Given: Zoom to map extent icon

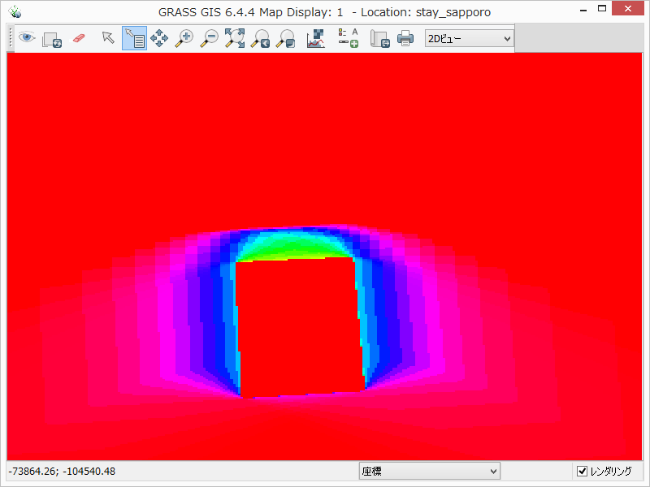Looking at the screenshot, I should tap(235, 38).
